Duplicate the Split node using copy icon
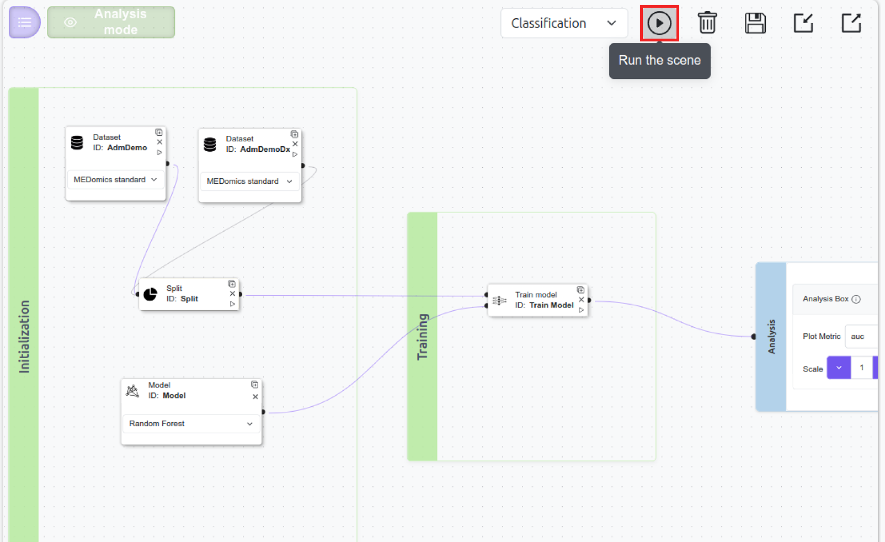This screenshot has height=542, width=885. [232, 284]
